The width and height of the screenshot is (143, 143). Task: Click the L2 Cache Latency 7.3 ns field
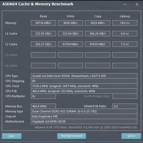tap(125, 44)
